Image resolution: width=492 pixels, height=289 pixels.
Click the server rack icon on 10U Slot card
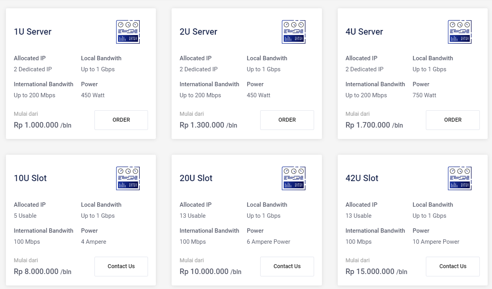pos(128,178)
